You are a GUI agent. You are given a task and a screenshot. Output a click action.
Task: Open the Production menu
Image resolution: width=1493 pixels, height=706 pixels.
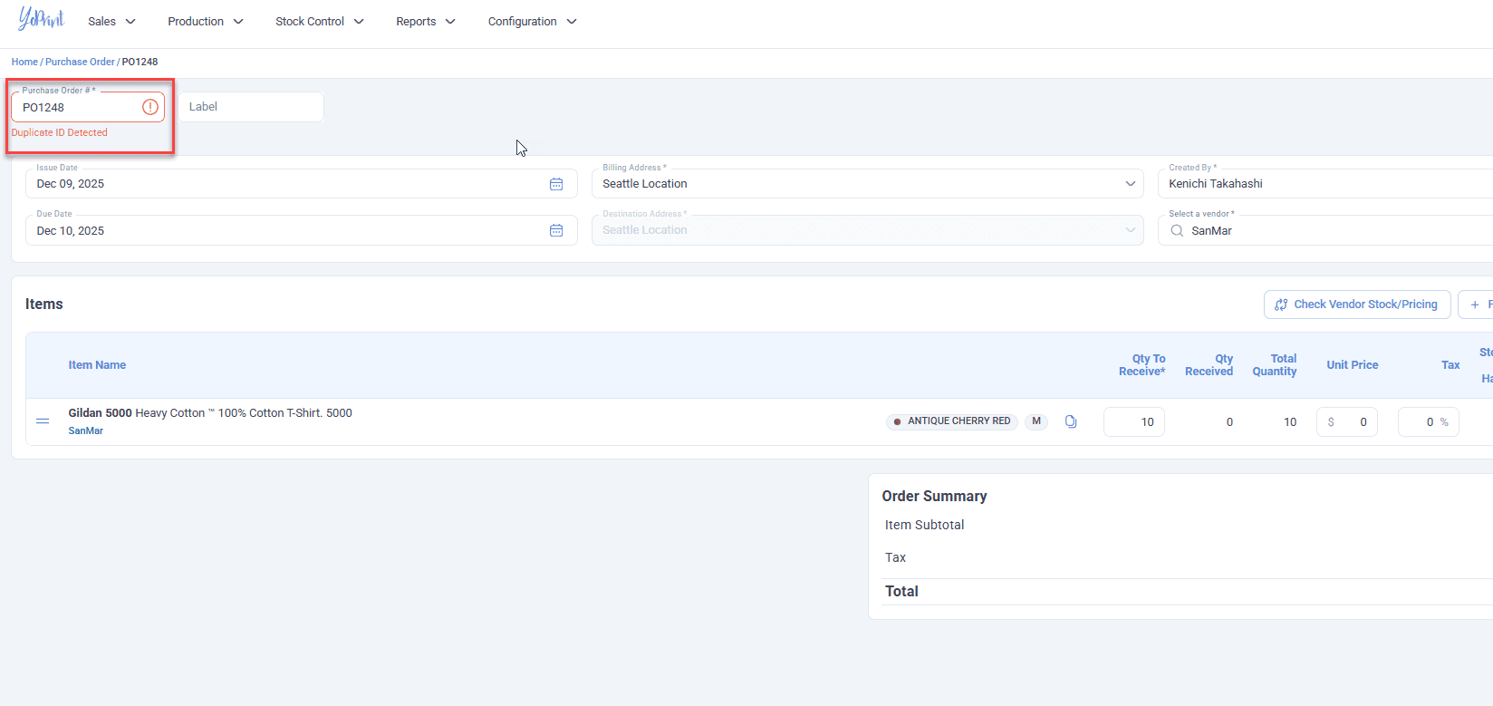(x=205, y=22)
